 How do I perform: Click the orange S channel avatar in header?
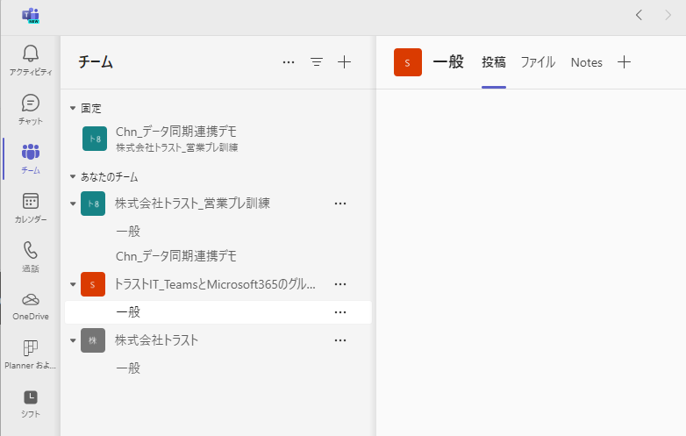[408, 62]
